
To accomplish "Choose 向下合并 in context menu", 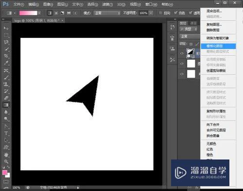I will [213, 125].
